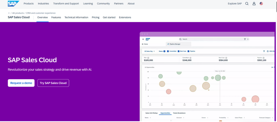
Task: Click the info icon next to Pipeline total
Action: [x=263, y=58]
